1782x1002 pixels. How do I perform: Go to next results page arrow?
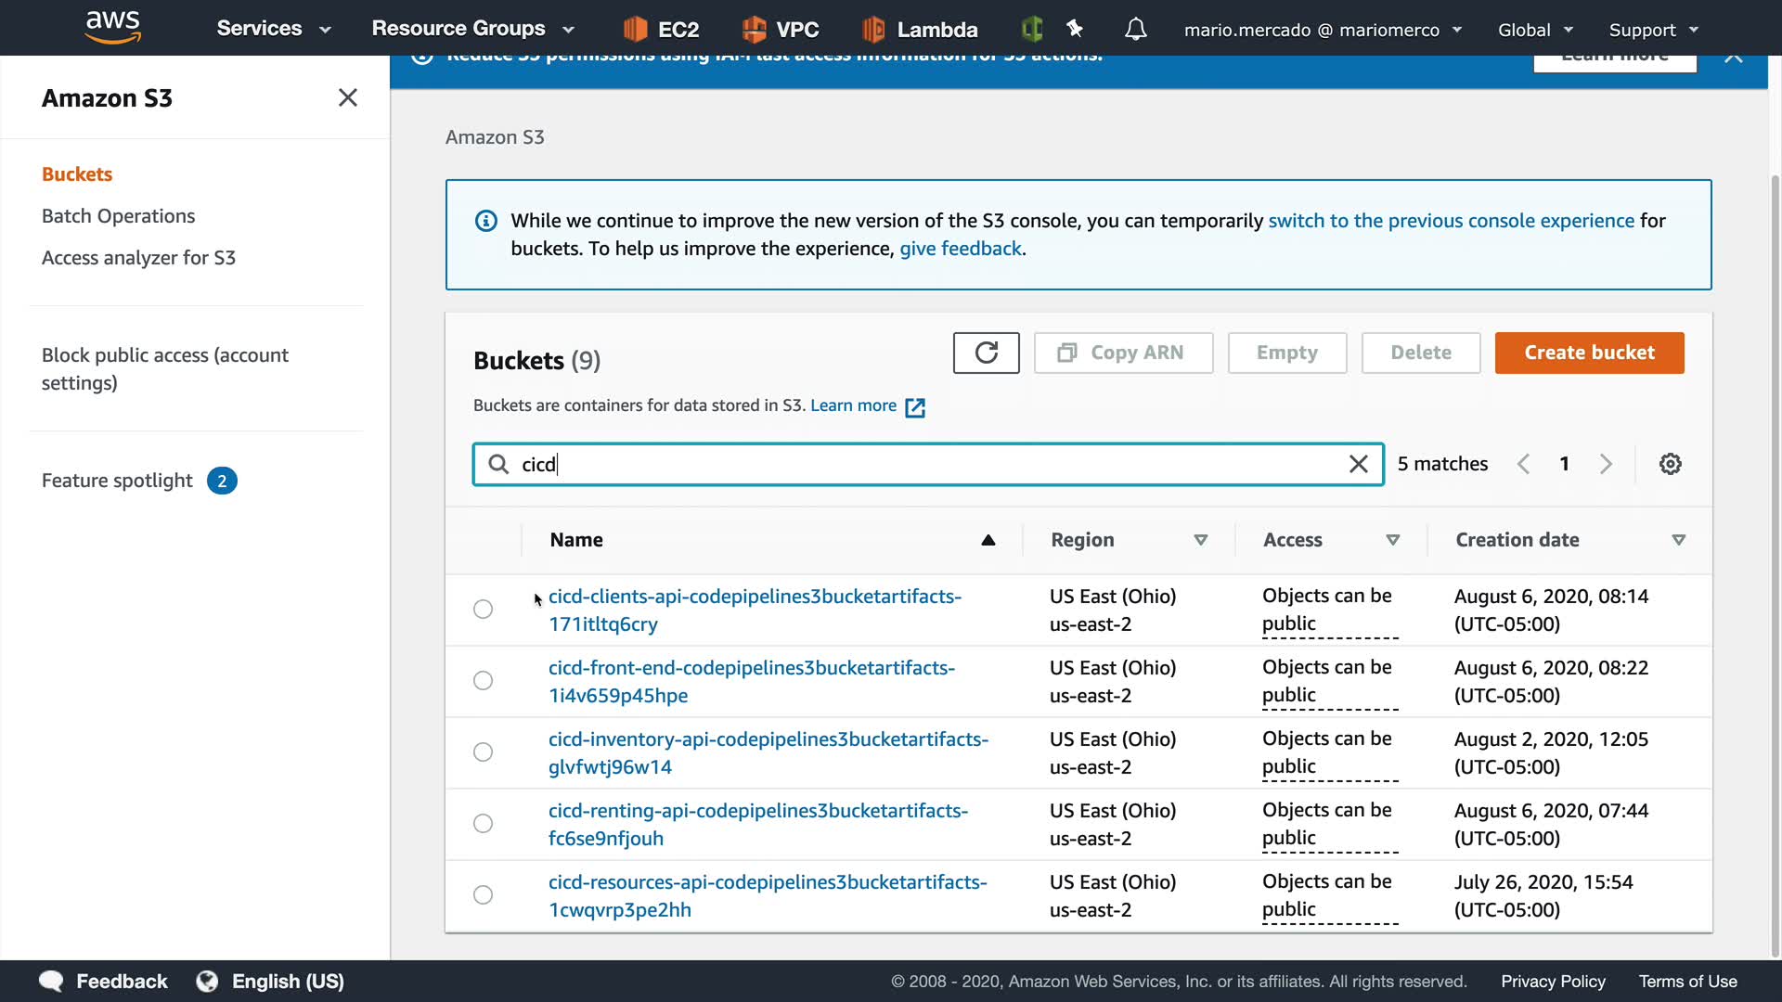coord(1606,464)
